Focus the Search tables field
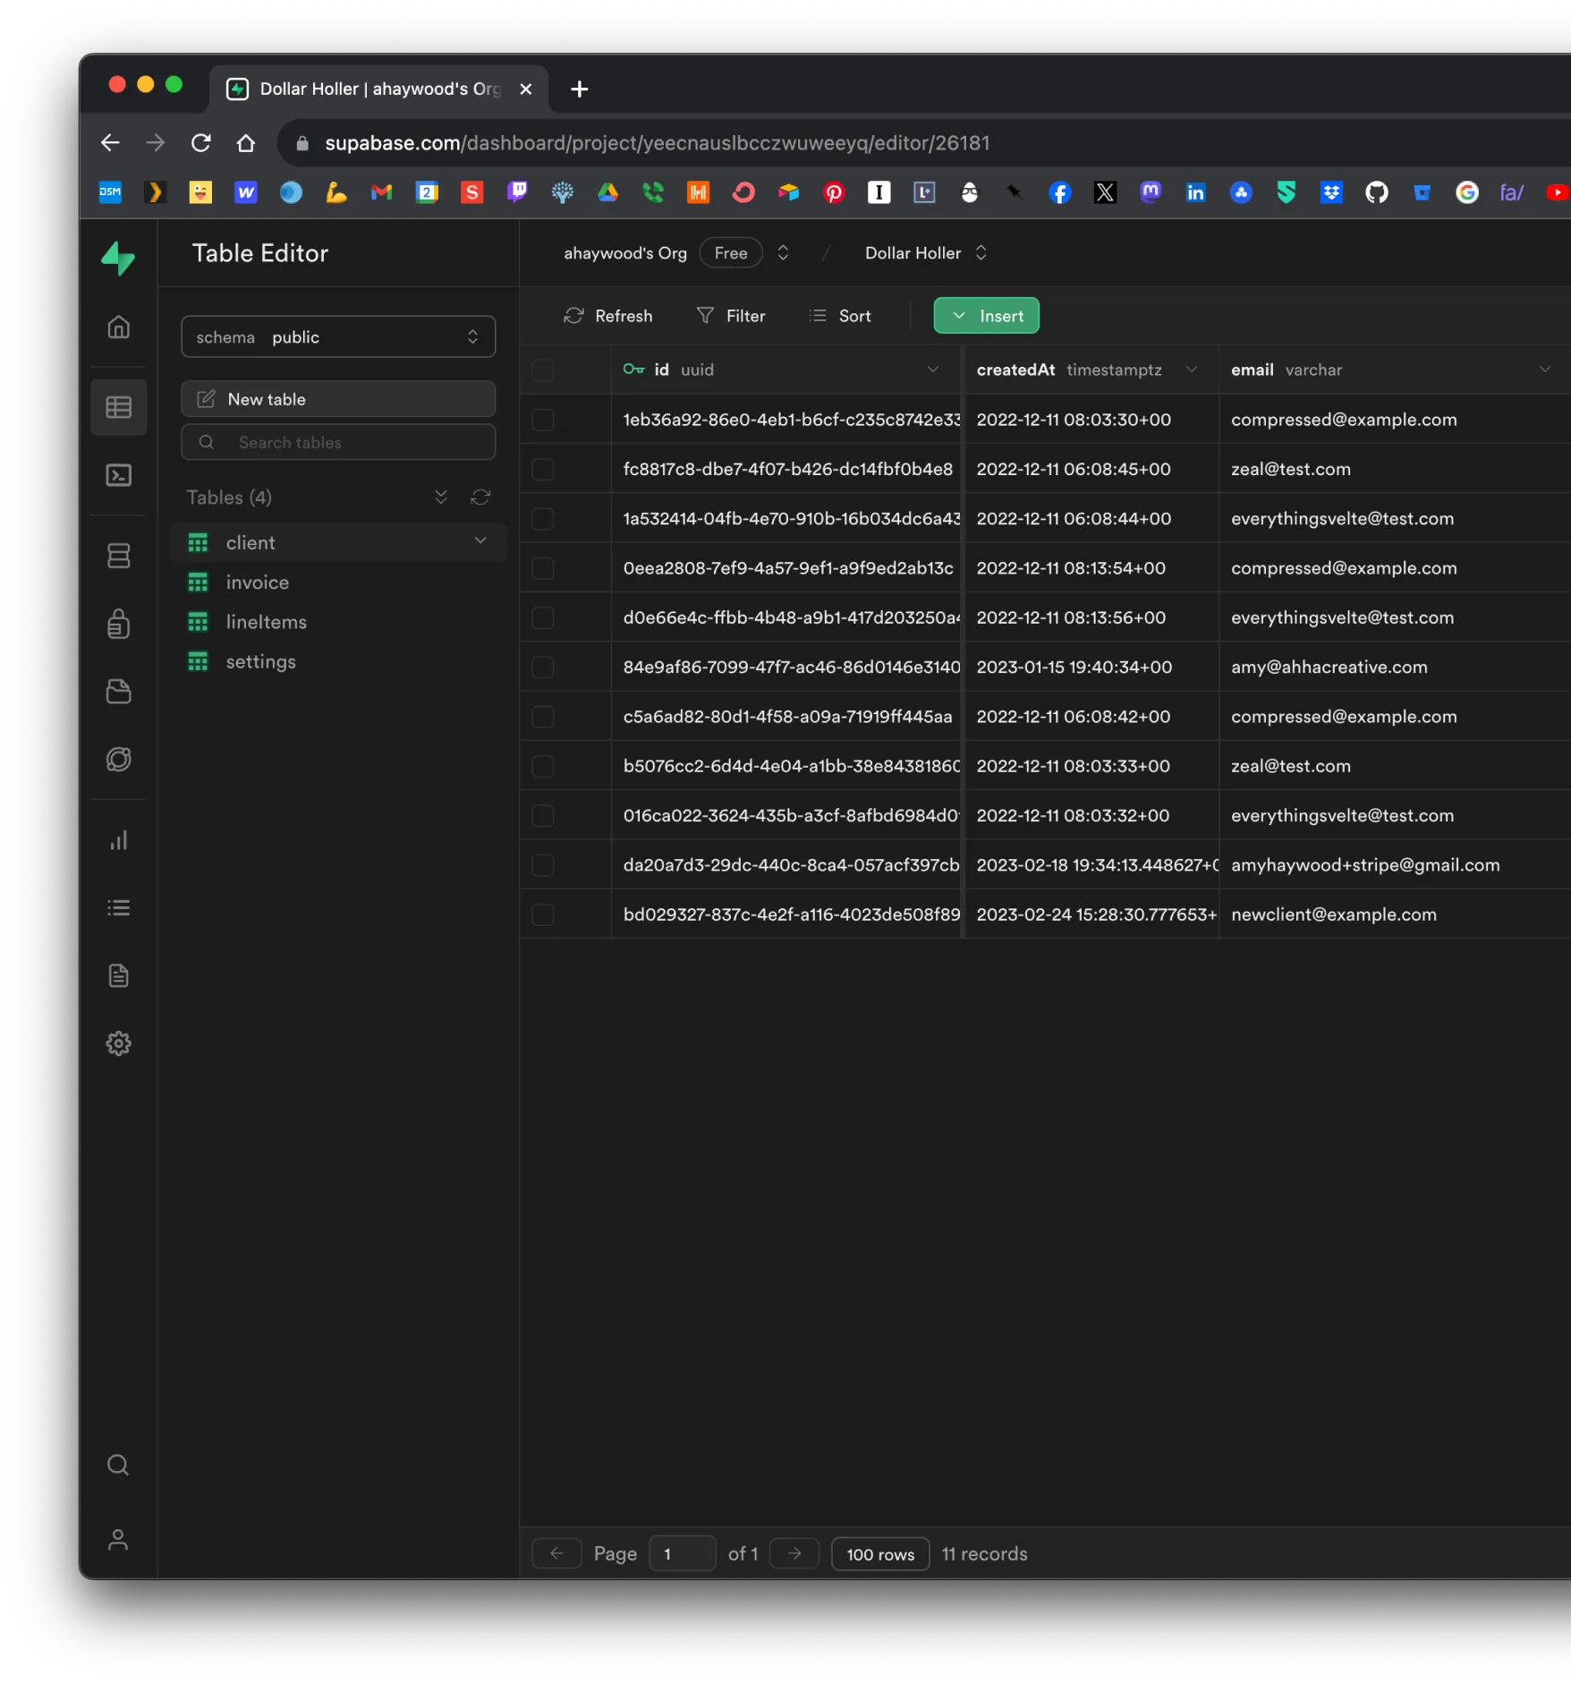The width and height of the screenshot is (1571, 1684). click(338, 442)
